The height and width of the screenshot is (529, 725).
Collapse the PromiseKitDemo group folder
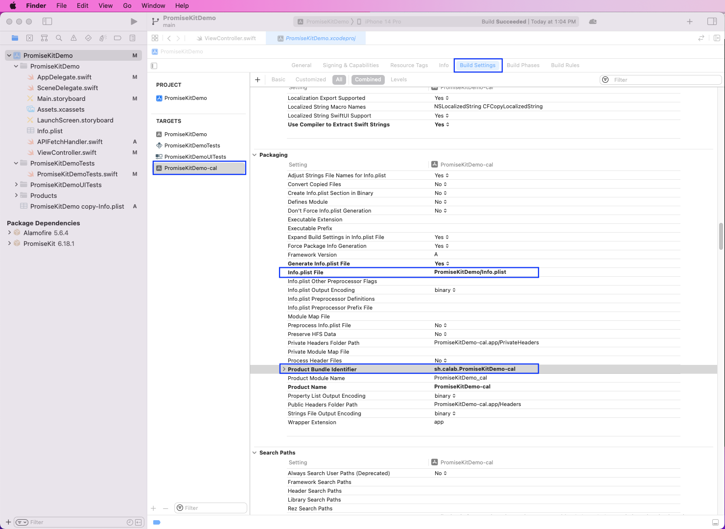point(16,66)
